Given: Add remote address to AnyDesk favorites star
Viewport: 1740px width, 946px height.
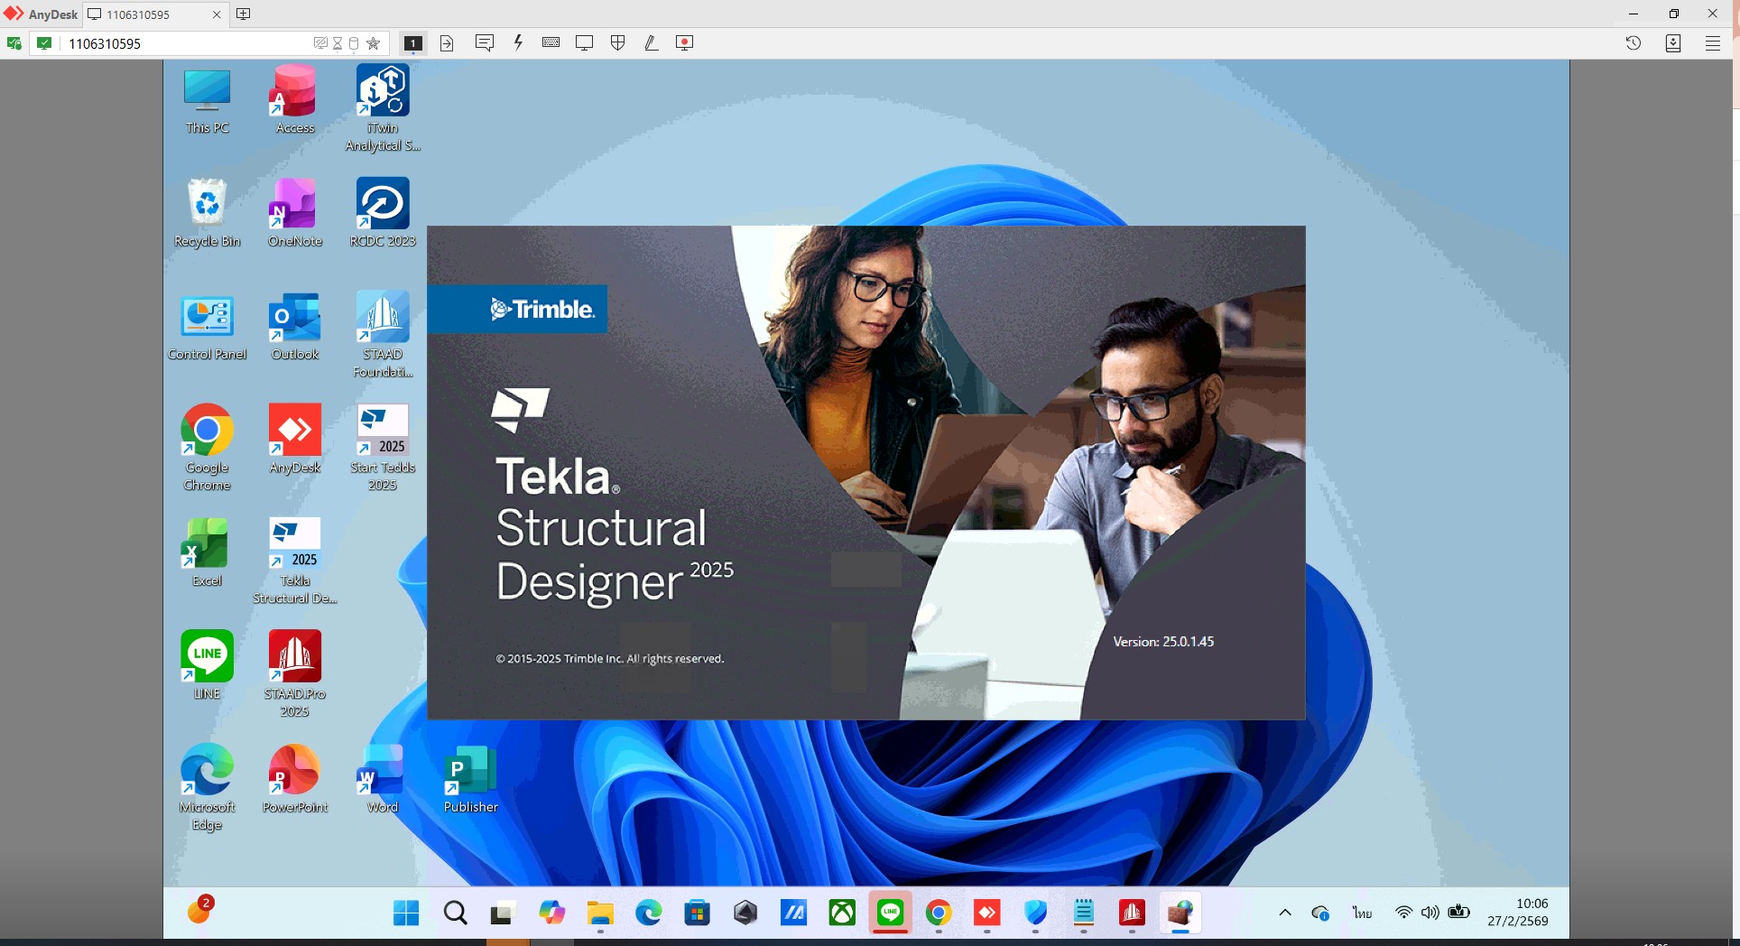Looking at the screenshot, I should click(374, 43).
